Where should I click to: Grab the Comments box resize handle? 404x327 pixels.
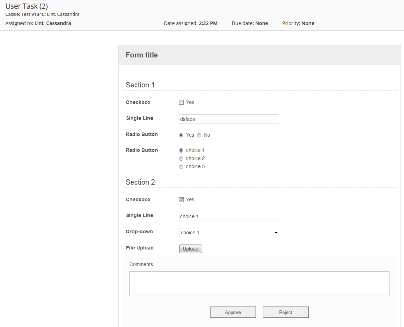(387, 294)
